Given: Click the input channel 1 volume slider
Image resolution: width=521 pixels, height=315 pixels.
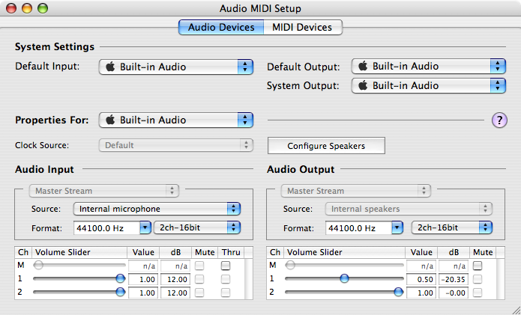Looking at the screenshot, I should pyautogui.click(x=79, y=279).
